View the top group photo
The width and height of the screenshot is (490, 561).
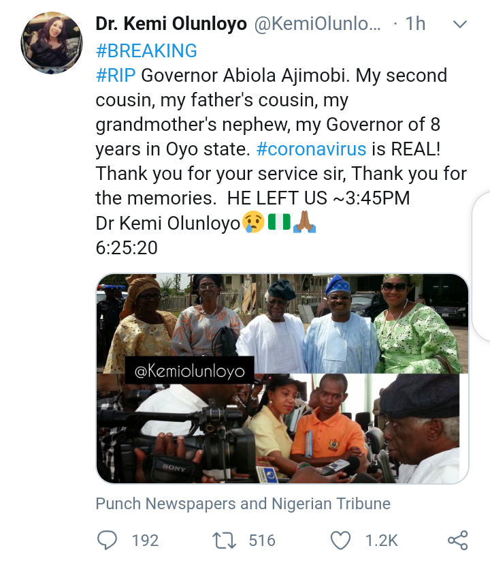point(282,320)
